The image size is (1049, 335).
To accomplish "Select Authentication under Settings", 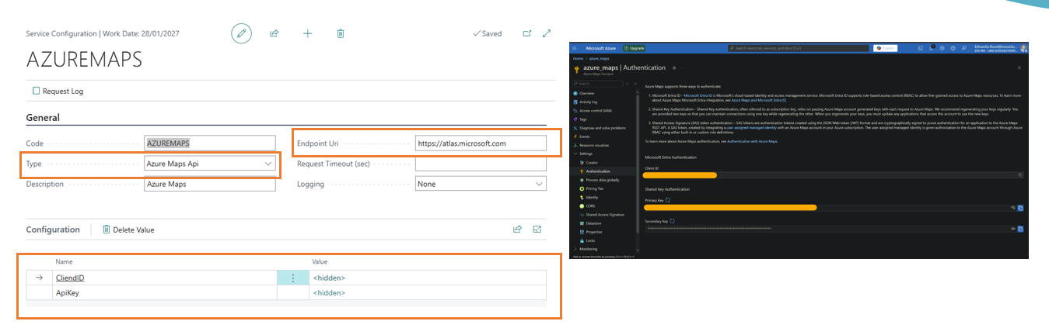I will (x=599, y=171).
